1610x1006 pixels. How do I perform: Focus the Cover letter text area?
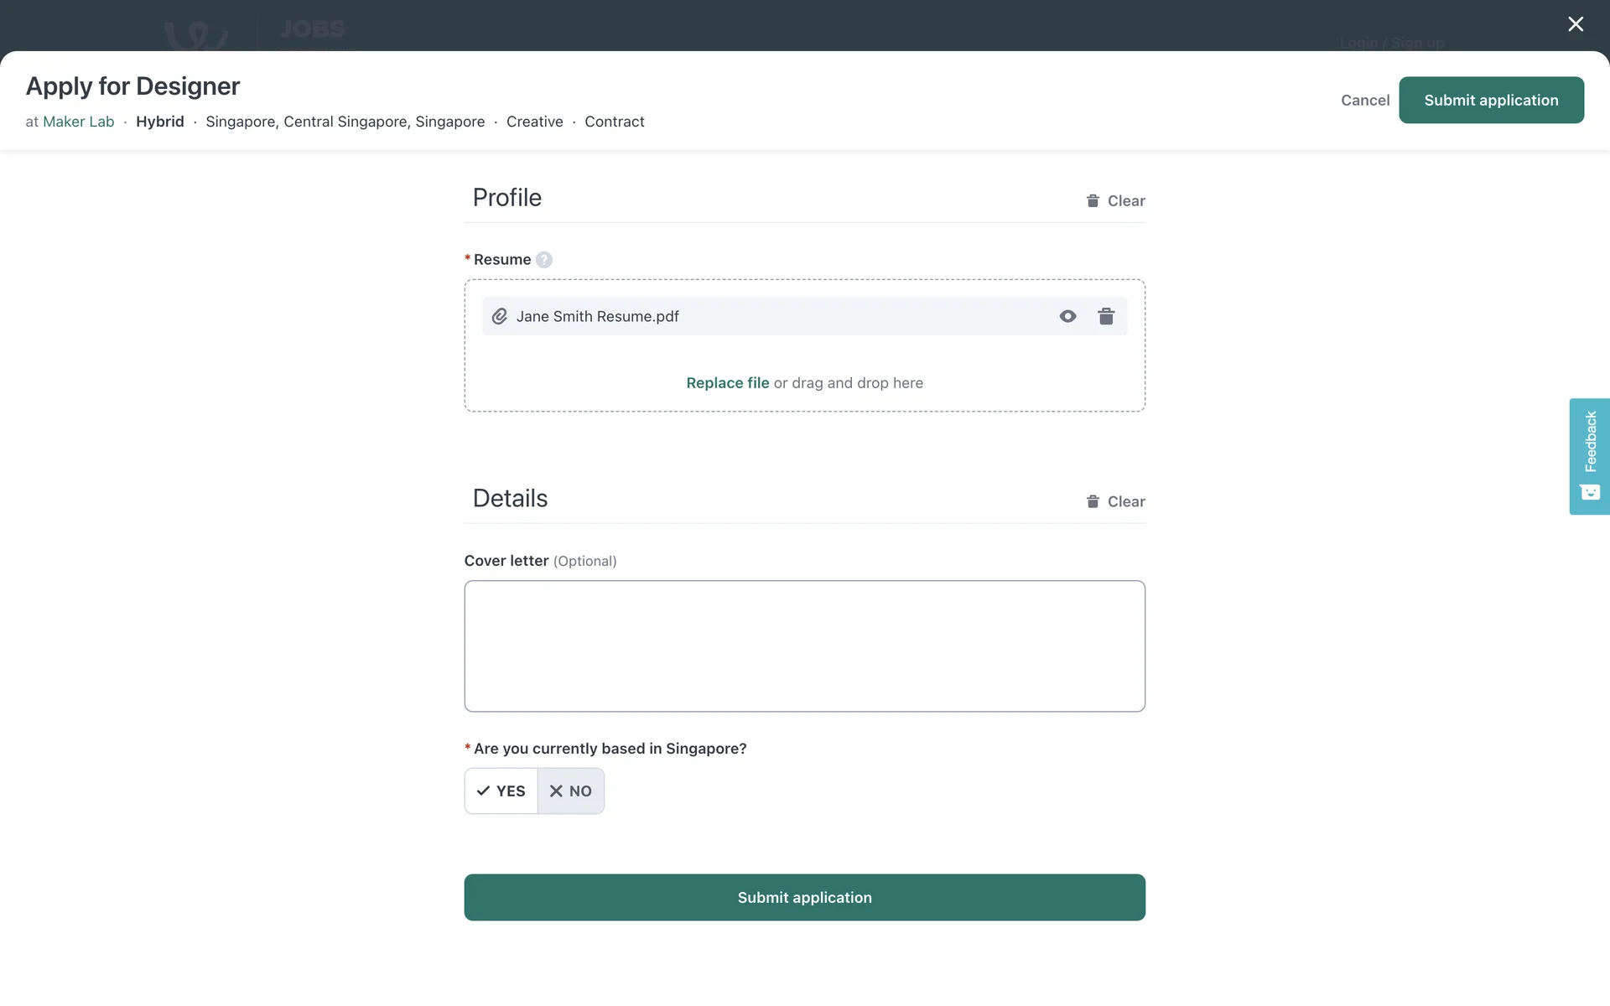click(x=804, y=646)
